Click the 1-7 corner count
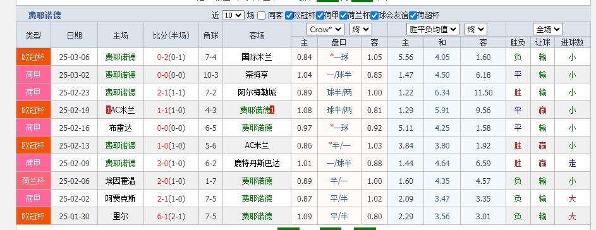Viewport: 596px width, 230px height. click(211, 181)
